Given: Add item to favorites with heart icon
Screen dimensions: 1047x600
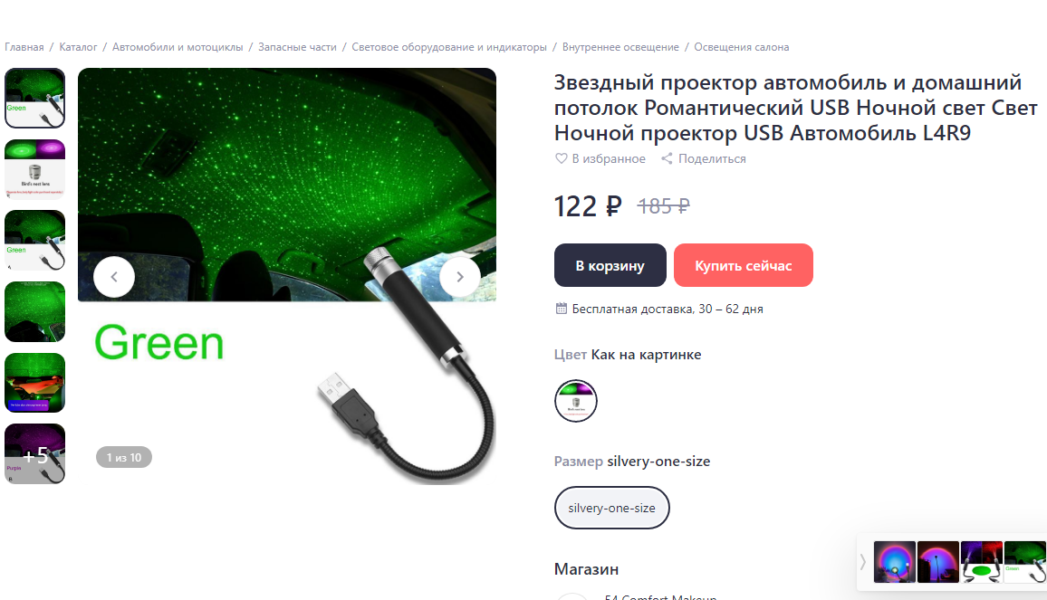Looking at the screenshot, I should [x=561, y=159].
